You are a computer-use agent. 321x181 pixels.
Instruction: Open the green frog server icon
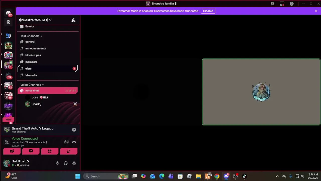[x=8, y=46]
